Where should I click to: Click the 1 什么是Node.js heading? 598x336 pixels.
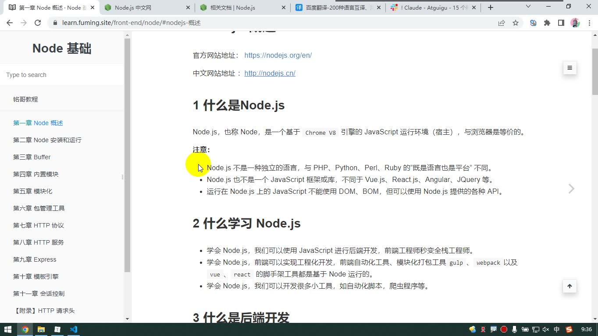click(238, 105)
